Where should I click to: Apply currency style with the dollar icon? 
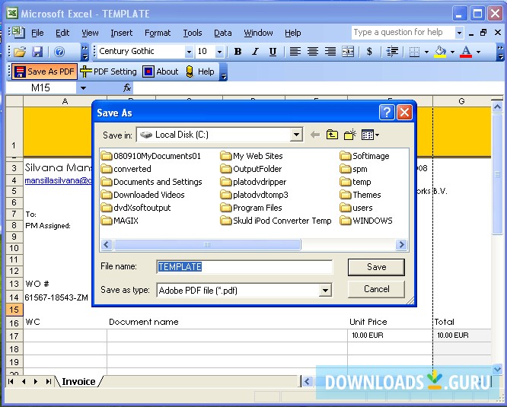click(369, 52)
